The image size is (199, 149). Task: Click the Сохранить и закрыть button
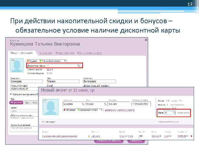coord(109,141)
